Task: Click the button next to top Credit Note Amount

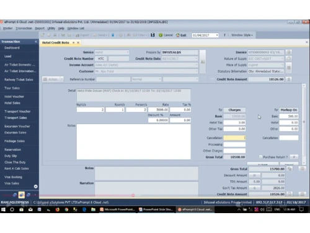Action: pyautogui.click(x=289, y=80)
